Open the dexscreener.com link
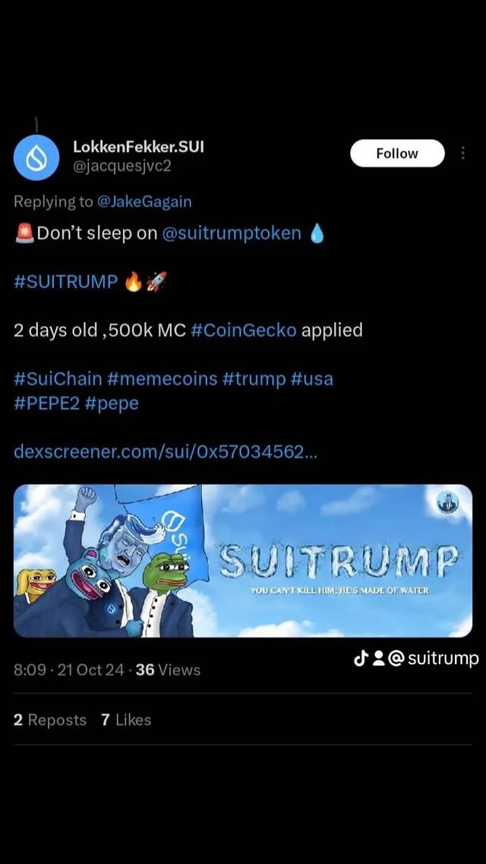Screen dimensions: 486x864 (x=165, y=452)
